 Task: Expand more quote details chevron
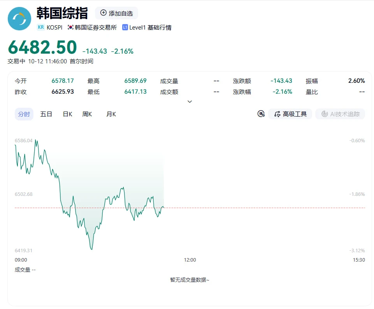coord(190,101)
